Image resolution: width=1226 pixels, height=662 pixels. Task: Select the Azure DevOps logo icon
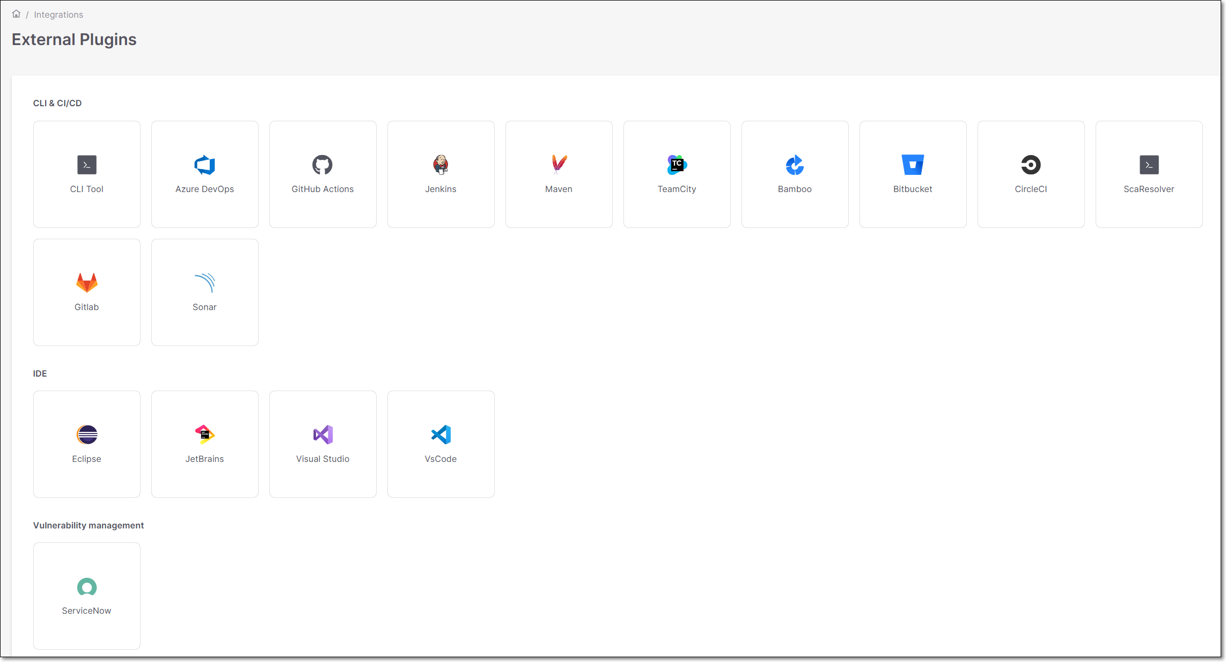tap(205, 165)
